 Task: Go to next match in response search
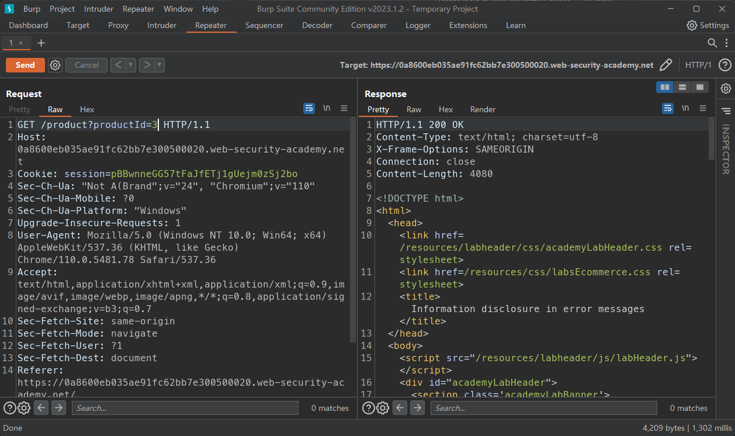coord(417,408)
